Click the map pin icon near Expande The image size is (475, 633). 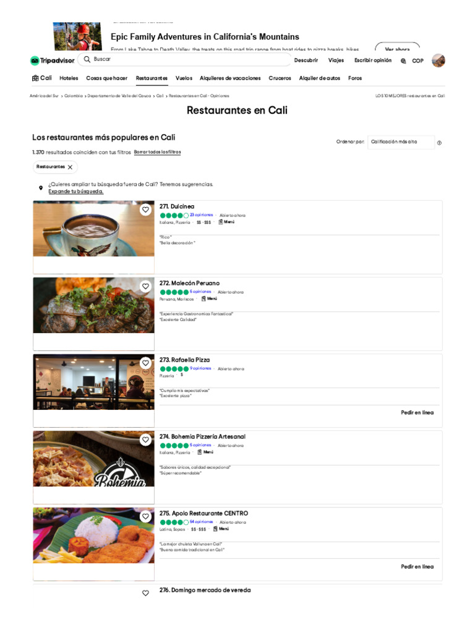(x=41, y=188)
